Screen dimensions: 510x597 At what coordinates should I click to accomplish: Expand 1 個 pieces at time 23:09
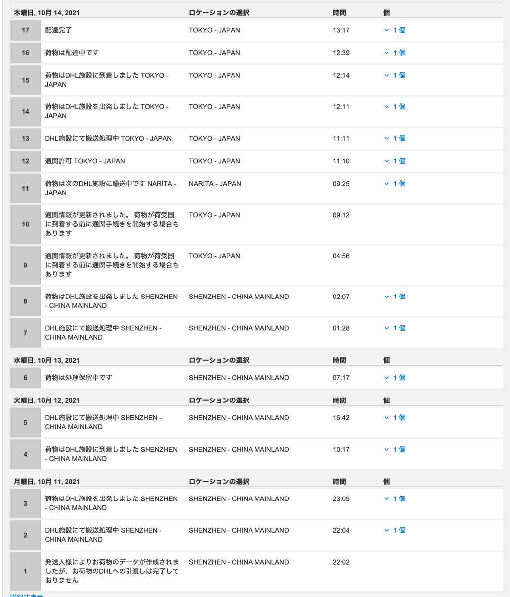coord(395,499)
